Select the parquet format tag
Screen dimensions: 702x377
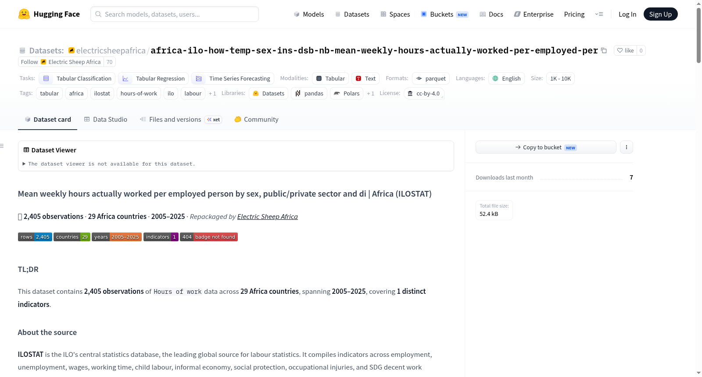tap(431, 78)
